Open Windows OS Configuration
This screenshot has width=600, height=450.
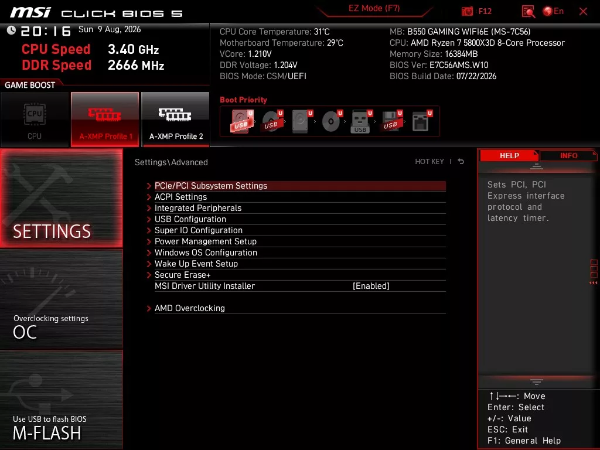tap(300, 252)
